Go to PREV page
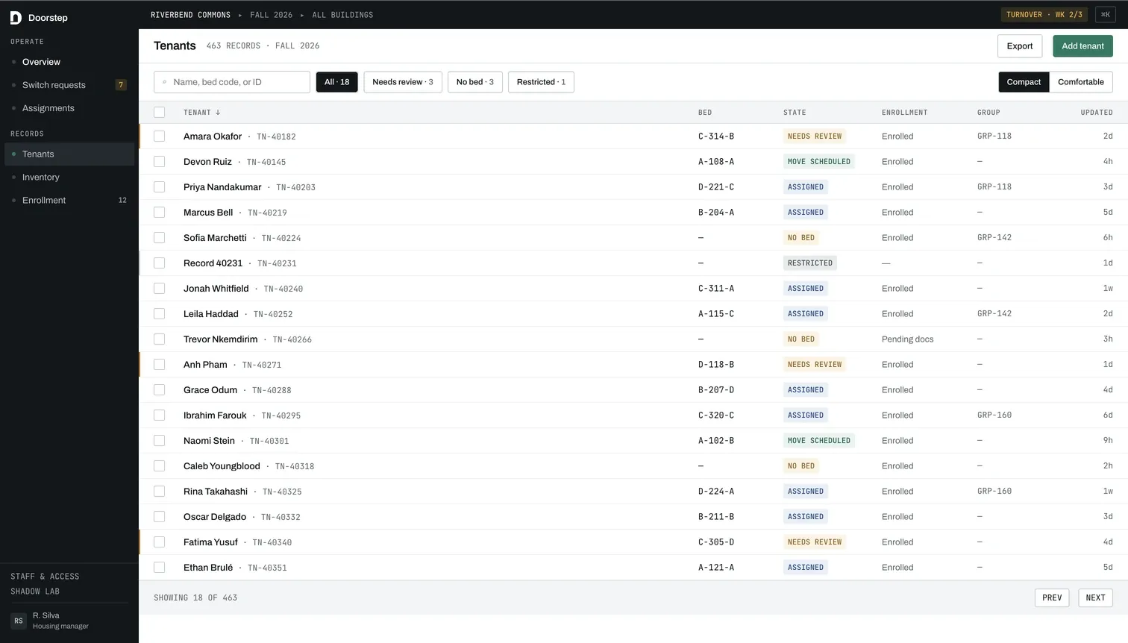 1052,597
